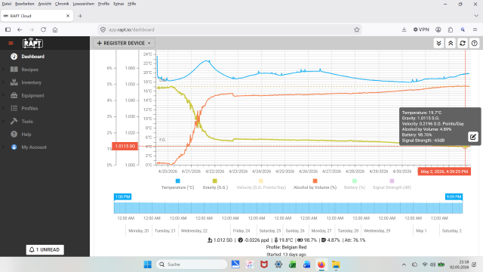The width and height of the screenshot is (483, 272).
Task: Click the 9:09 PM range slider handle
Action: pos(454,196)
